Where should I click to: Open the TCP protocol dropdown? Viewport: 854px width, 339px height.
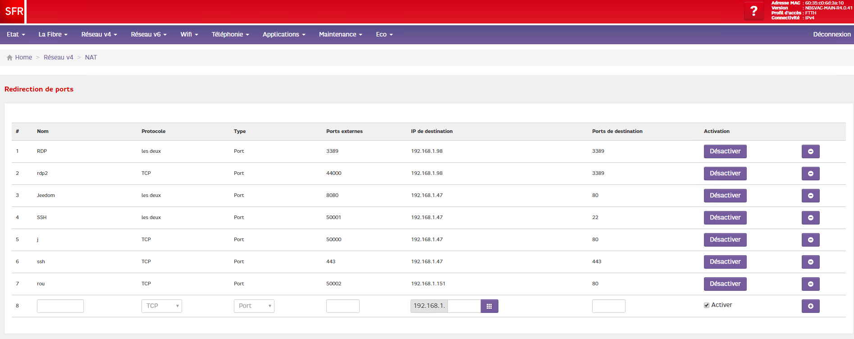[x=161, y=306]
